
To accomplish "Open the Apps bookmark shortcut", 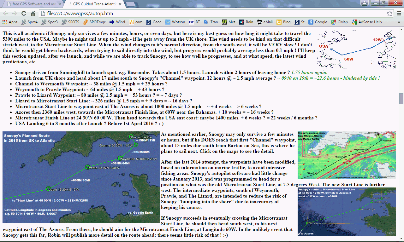I will pyautogui.click(x=9, y=22).
